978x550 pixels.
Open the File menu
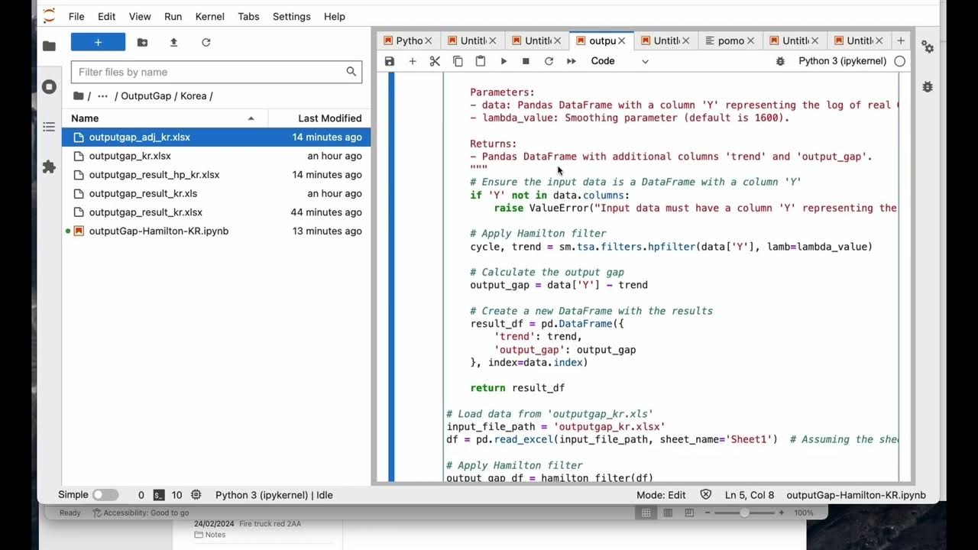[x=76, y=16]
